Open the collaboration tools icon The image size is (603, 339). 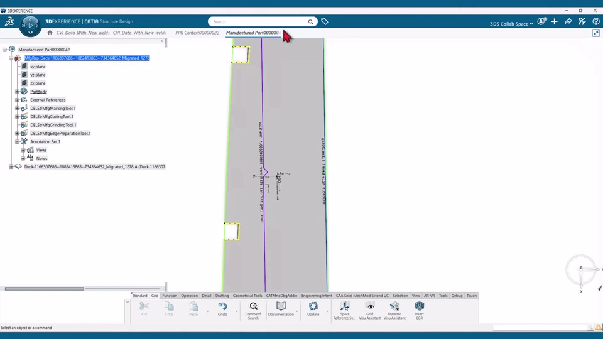coord(582,21)
